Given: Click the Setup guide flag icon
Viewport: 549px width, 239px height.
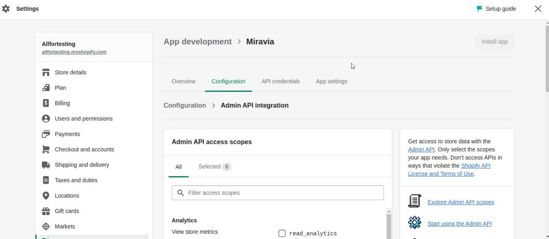Looking at the screenshot, I should pyautogui.click(x=479, y=9).
